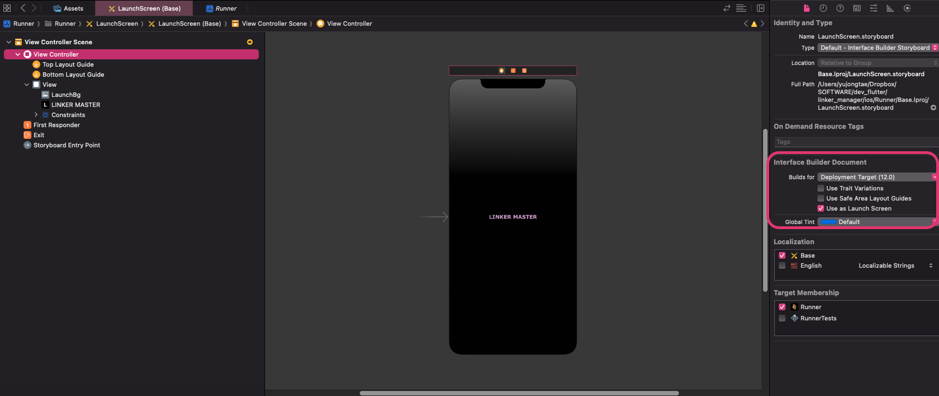Select the LaunchBg image view item

[x=66, y=95]
